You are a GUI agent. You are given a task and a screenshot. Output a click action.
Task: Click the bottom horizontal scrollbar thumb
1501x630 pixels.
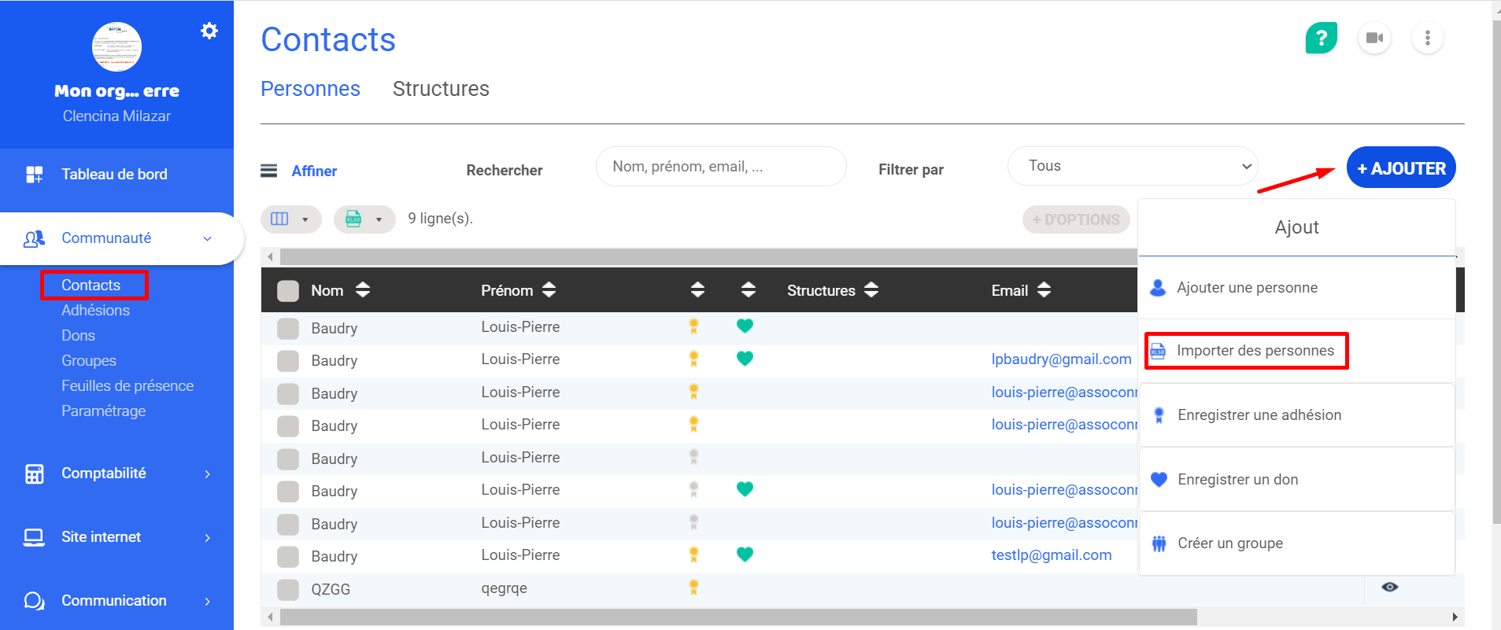click(x=738, y=617)
